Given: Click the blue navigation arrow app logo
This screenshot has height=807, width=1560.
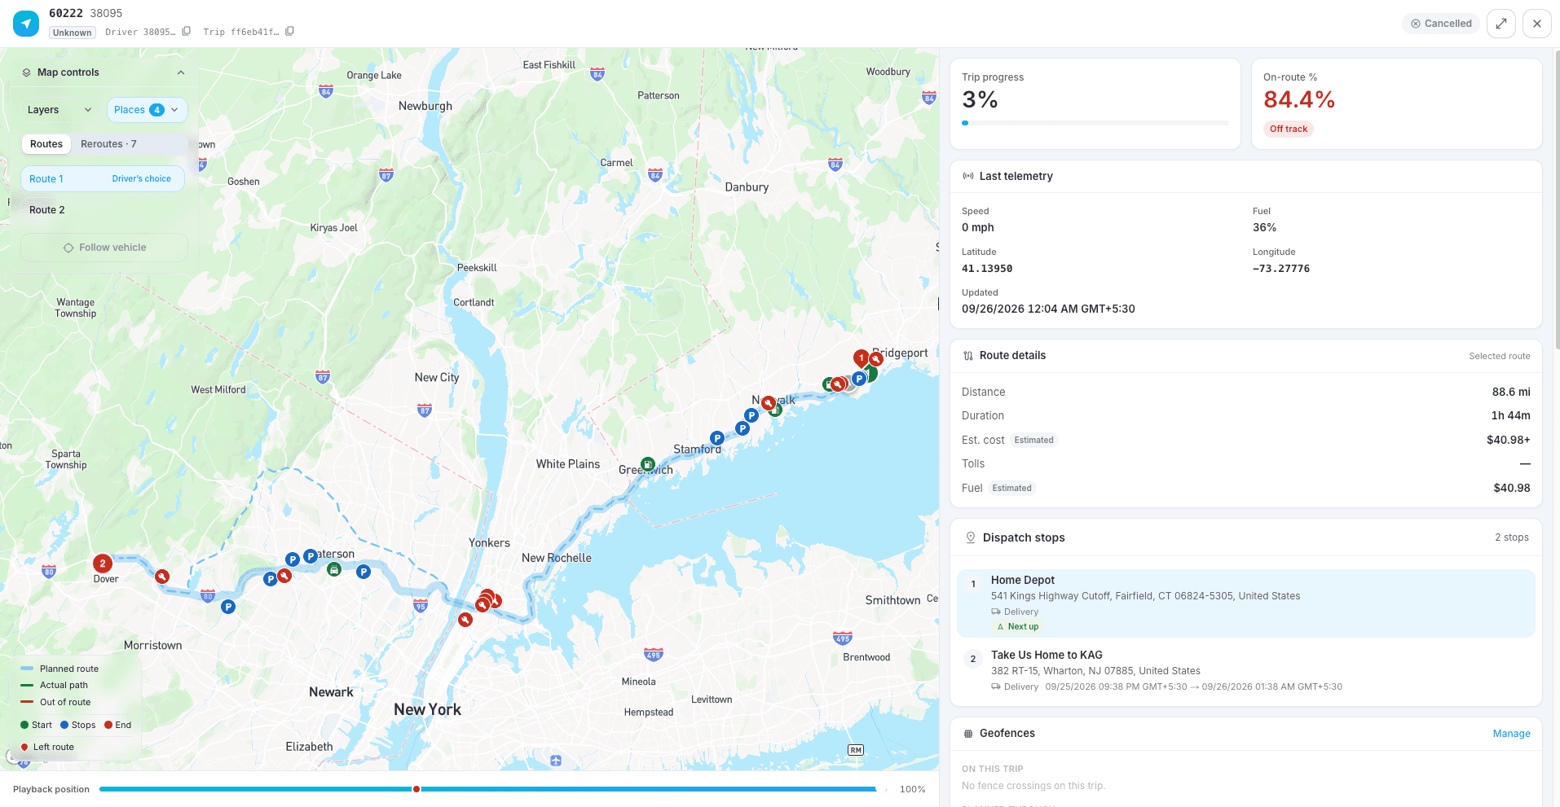Looking at the screenshot, I should coord(26,24).
